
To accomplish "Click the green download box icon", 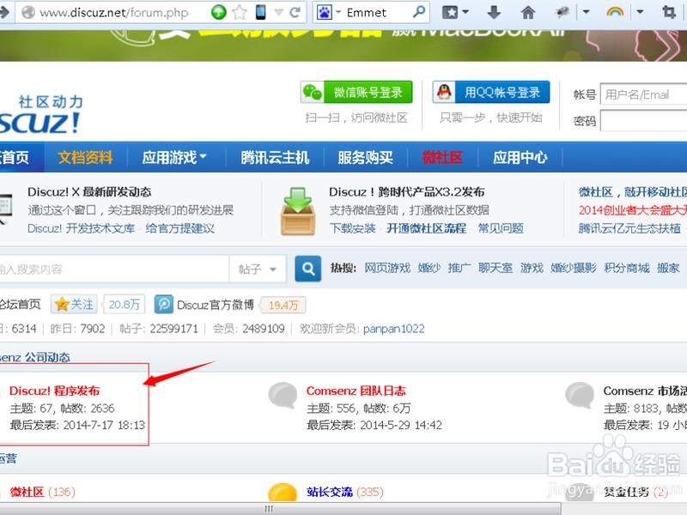I will (298, 211).
